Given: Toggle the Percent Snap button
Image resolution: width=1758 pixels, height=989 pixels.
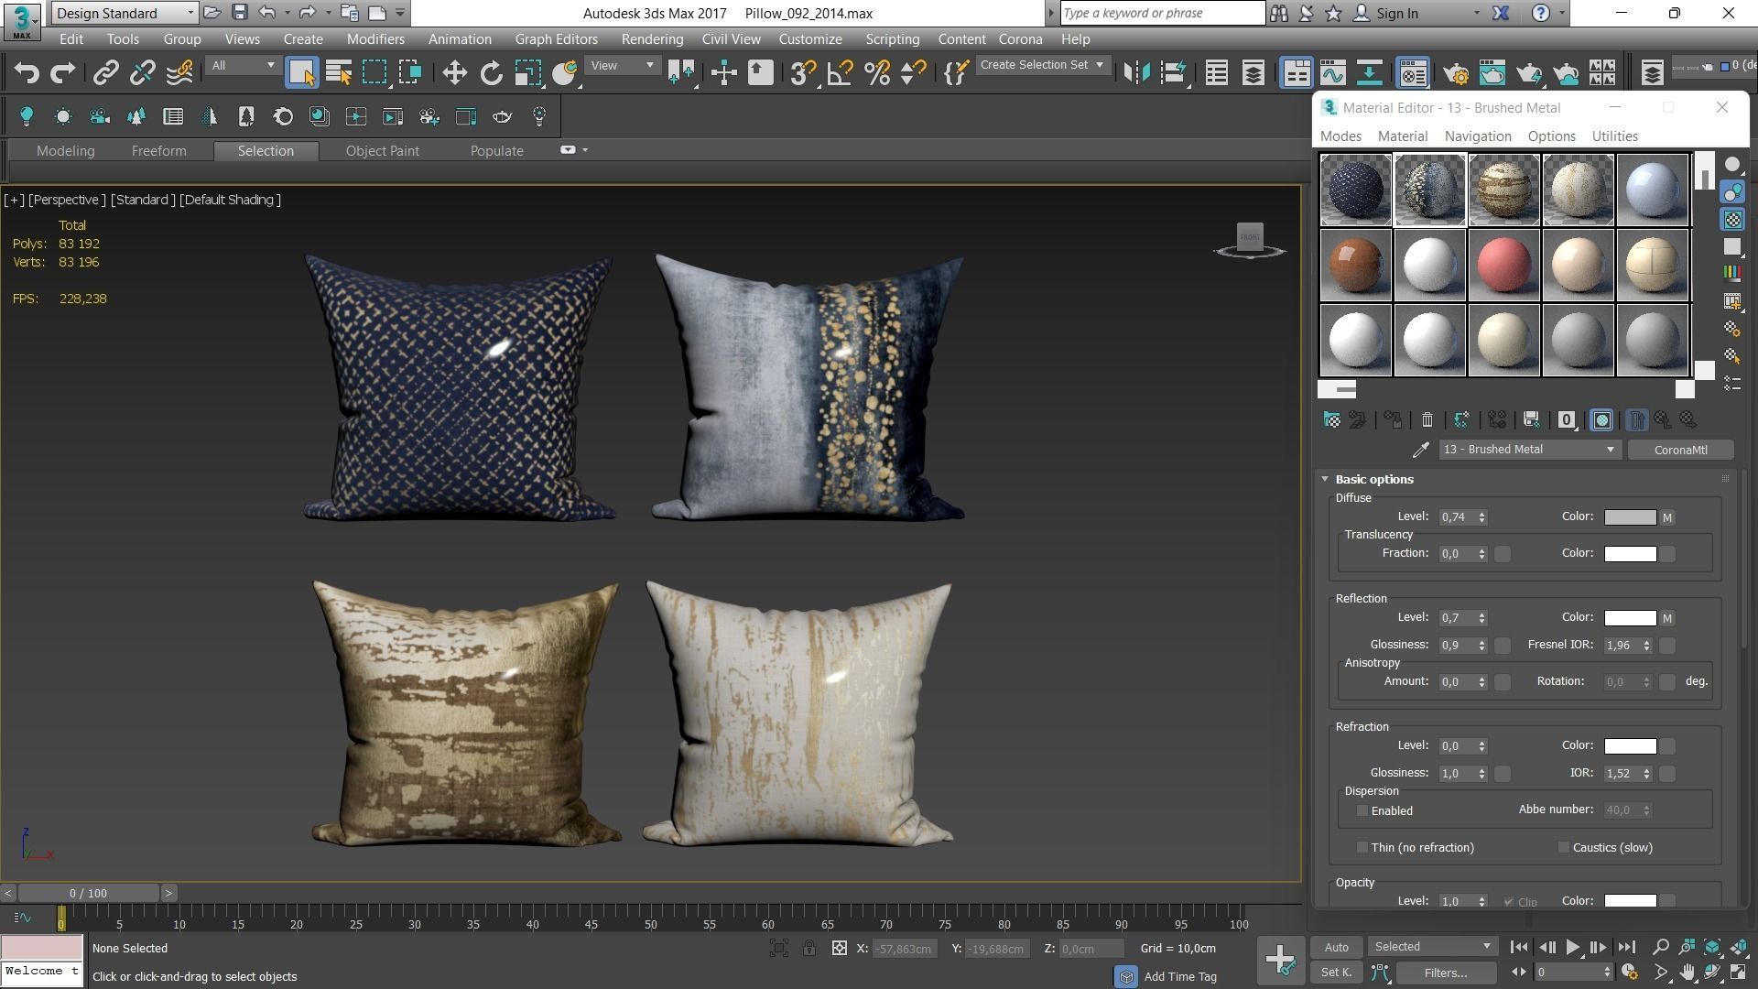Looking at the screenshot, I should (877, 73).
